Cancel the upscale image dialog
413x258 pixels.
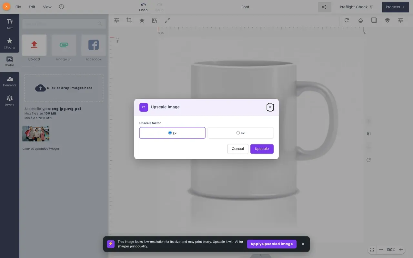(x=238, y=149)
